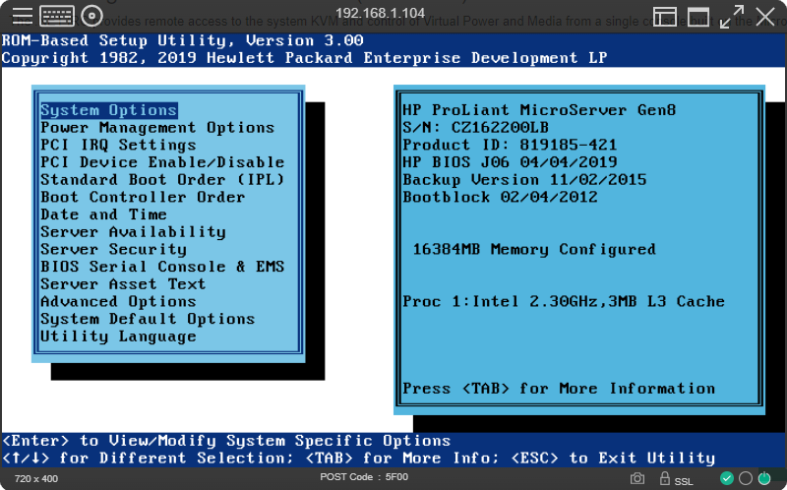Select PCI IRQ Settings
This screenshot has height=490, width=787.
pos(118,145)
